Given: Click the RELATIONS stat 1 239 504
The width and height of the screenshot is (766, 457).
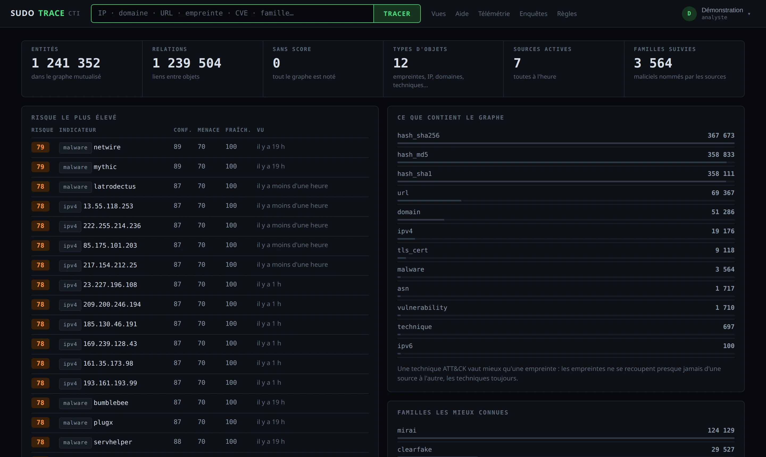Looking at the screenshot, I should point(186,63).
